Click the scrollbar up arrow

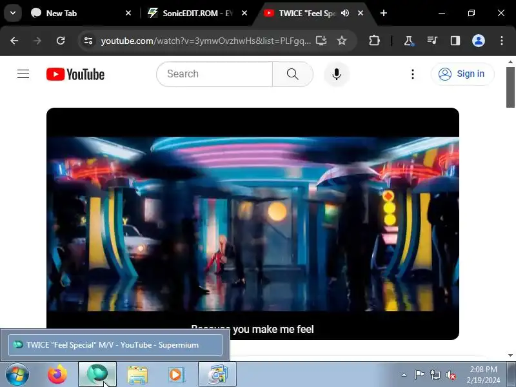click(510, 61)
